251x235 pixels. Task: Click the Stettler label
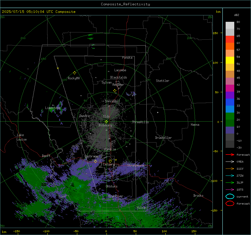(x=163, y=81)
